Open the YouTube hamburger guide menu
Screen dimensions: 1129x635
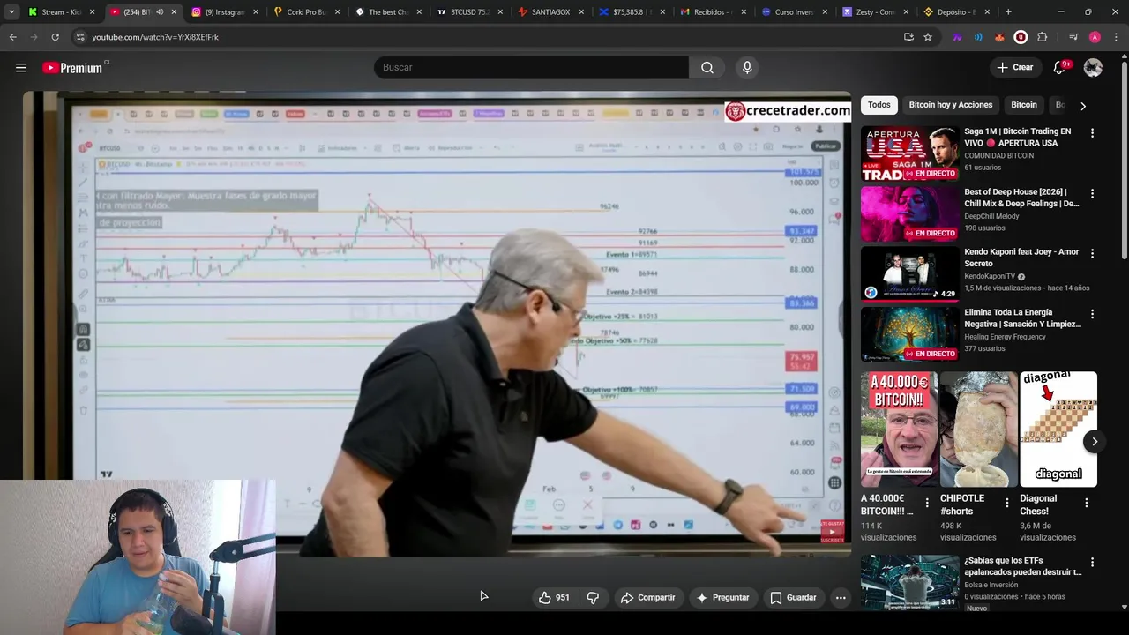[x=21, y=67]
